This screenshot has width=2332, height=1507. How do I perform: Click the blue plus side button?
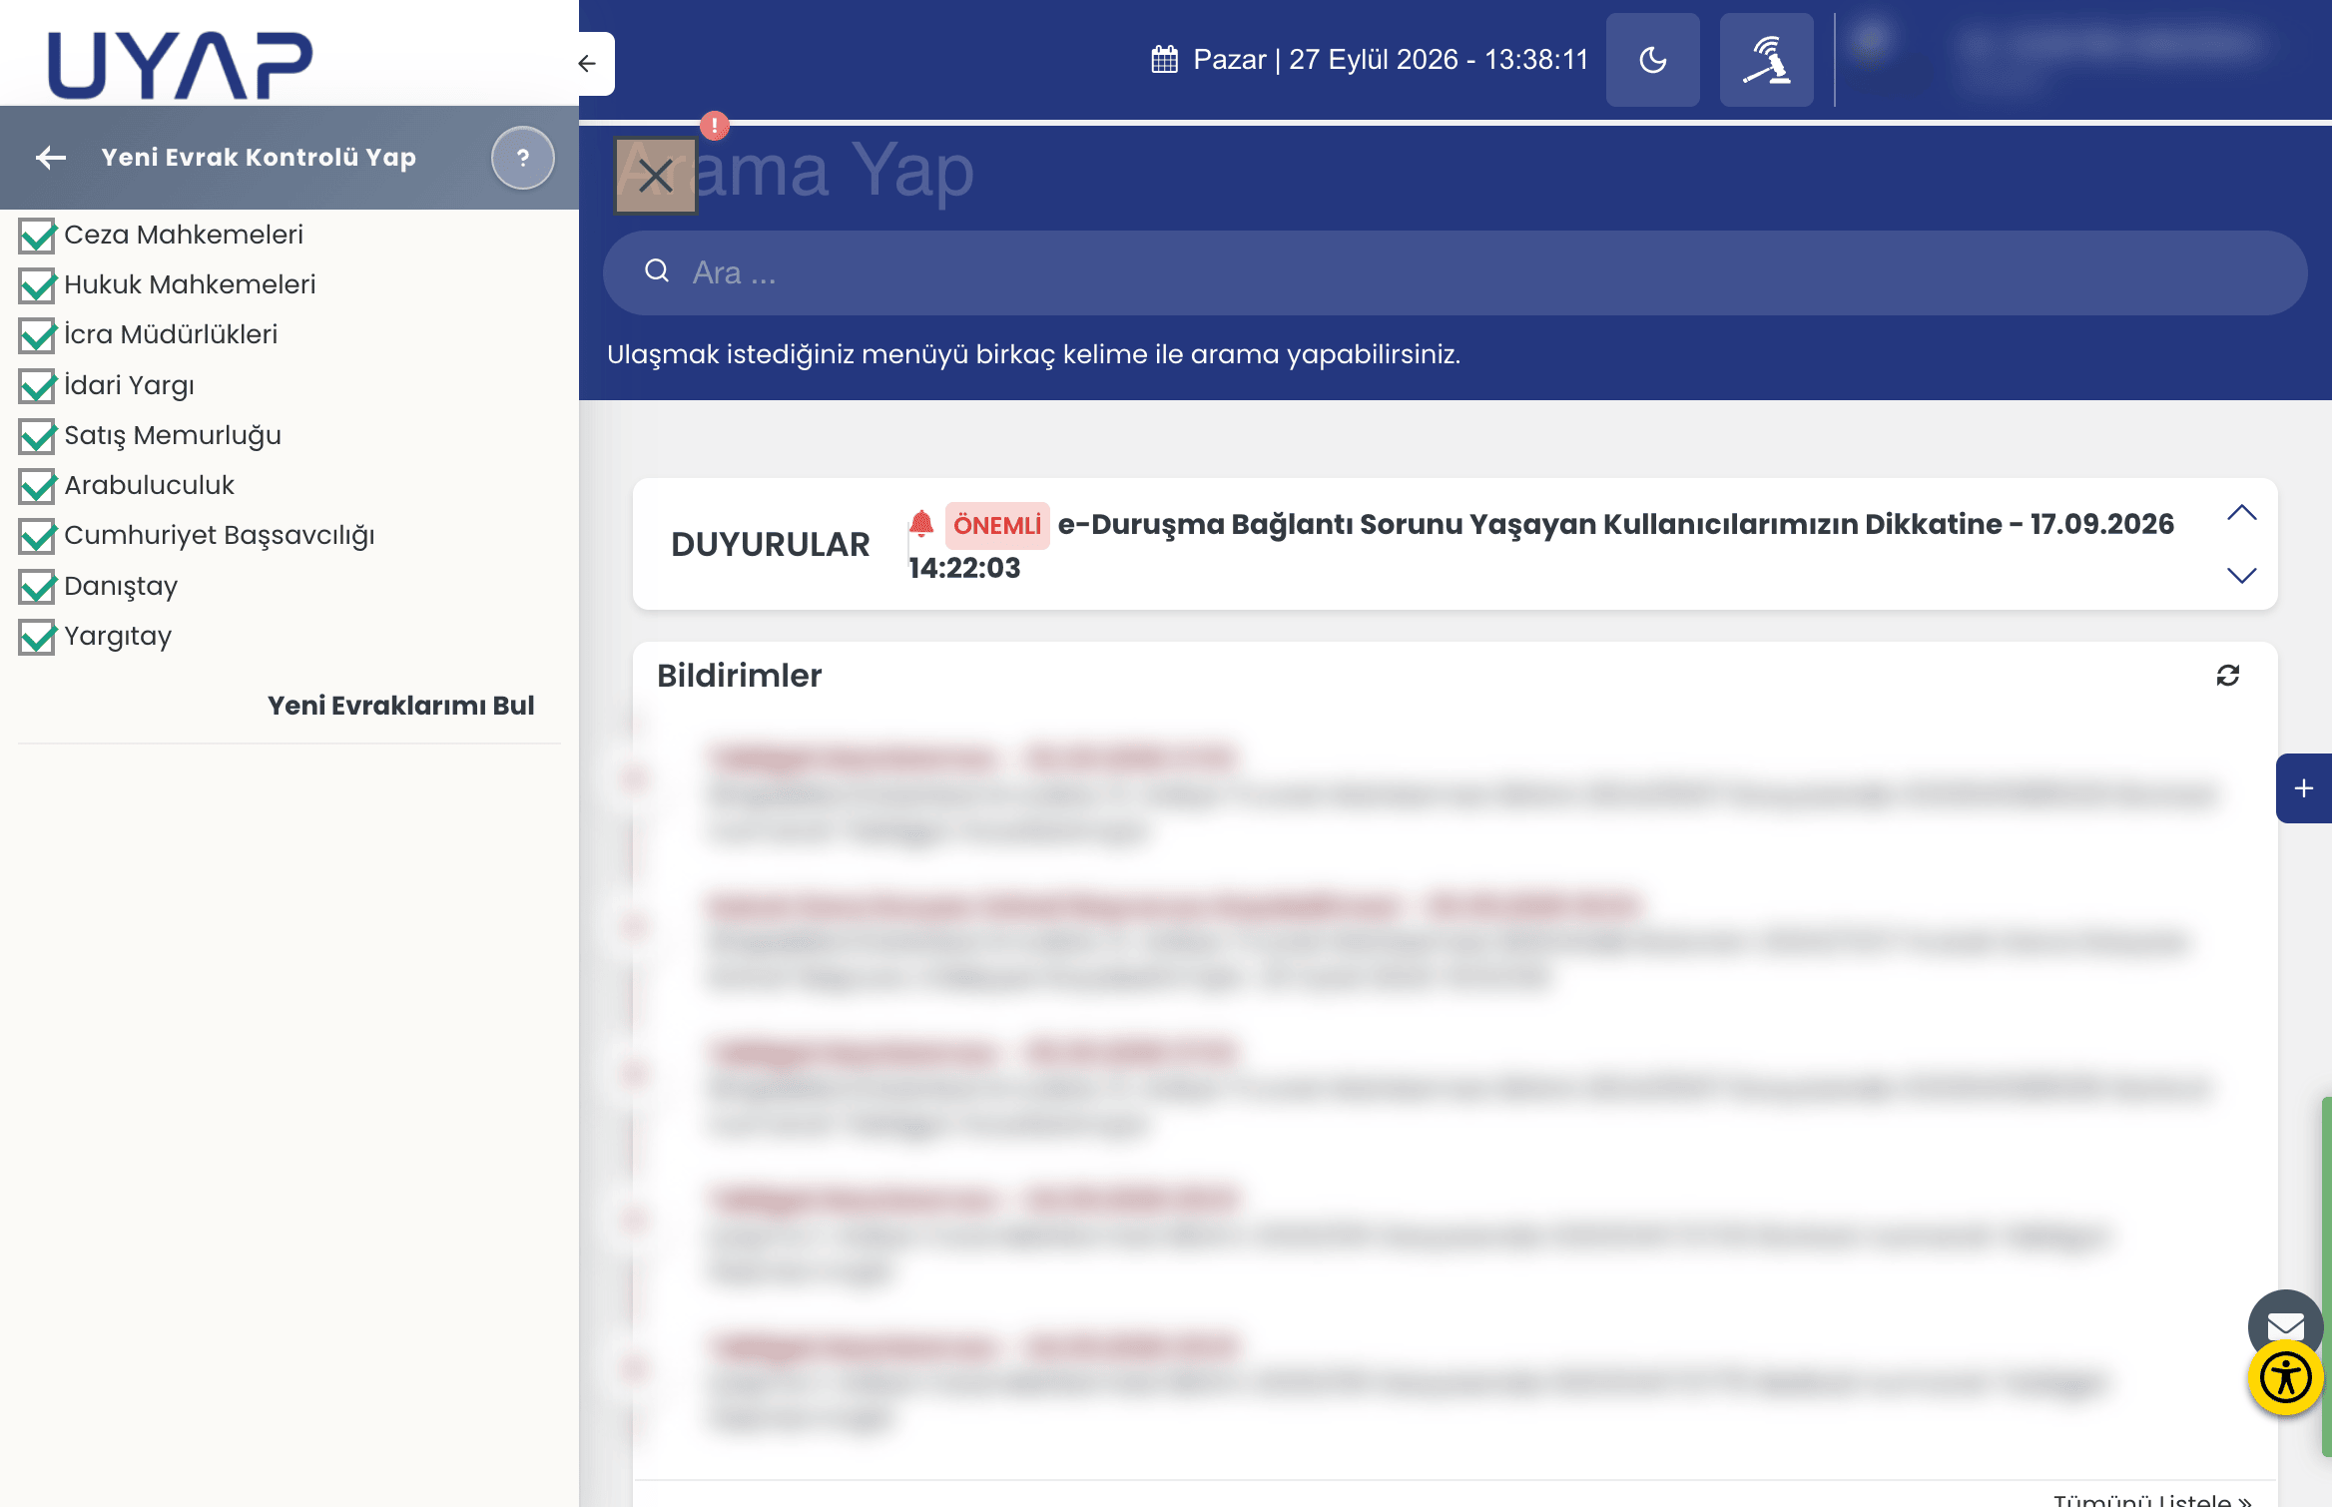tap(2303, 788)
